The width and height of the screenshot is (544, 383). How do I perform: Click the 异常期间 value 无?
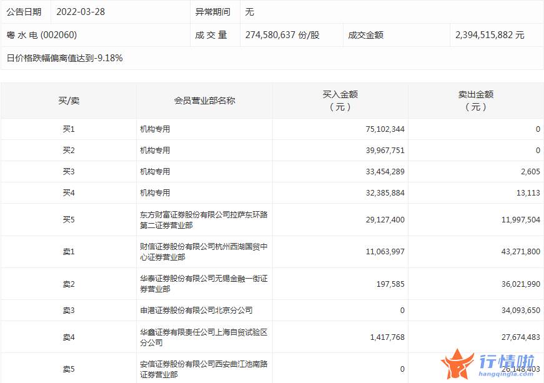tap(249, 12)
